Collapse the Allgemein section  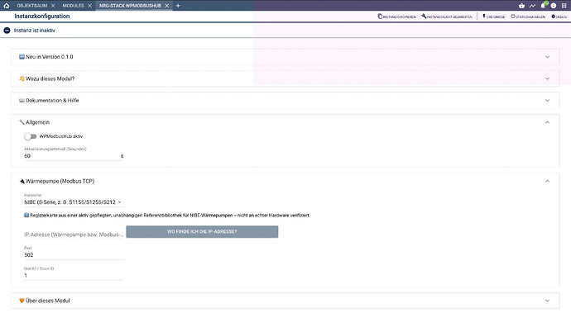tap(285, 122)
